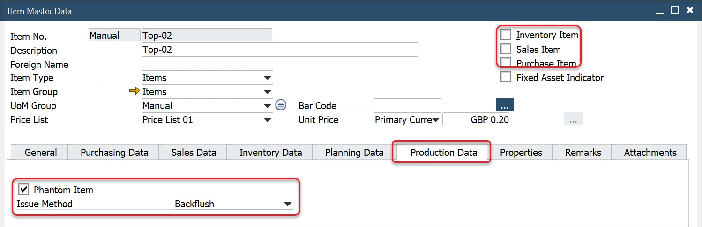The image size is (702, 227).
Task: Expand the Primary Currency dropdown
Action: coord(436,120)
